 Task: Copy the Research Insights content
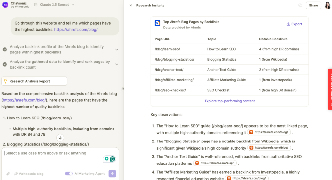click(x=300, y=6)
